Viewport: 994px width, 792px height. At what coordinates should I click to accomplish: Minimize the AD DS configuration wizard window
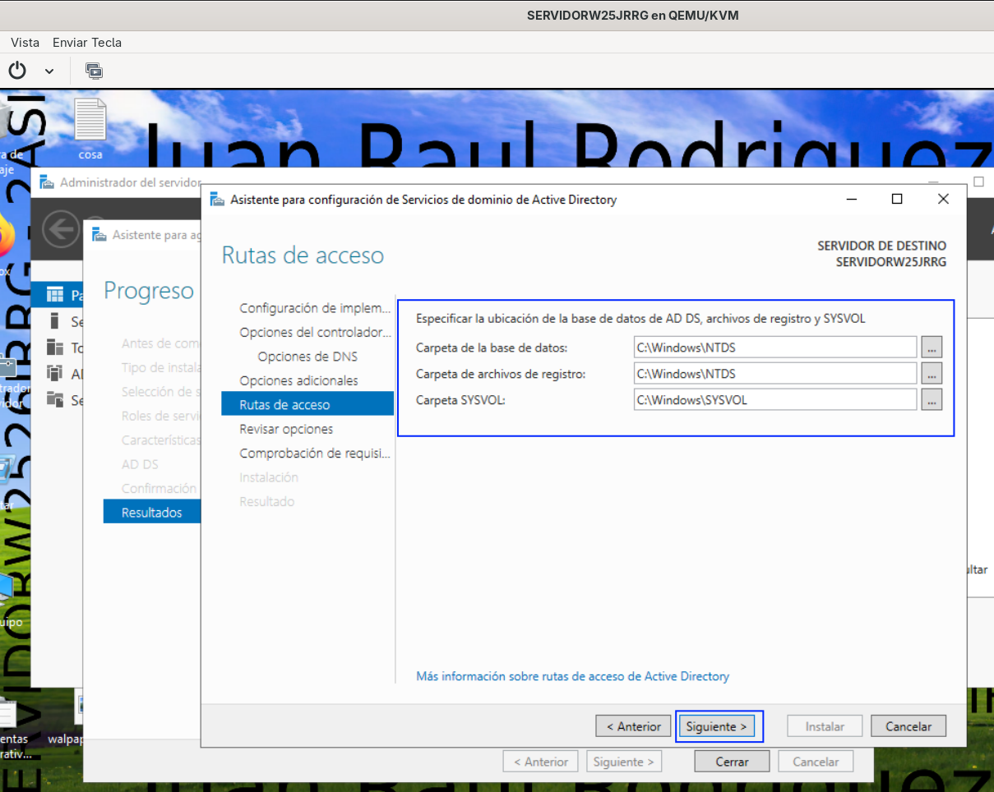coord(852,199)
